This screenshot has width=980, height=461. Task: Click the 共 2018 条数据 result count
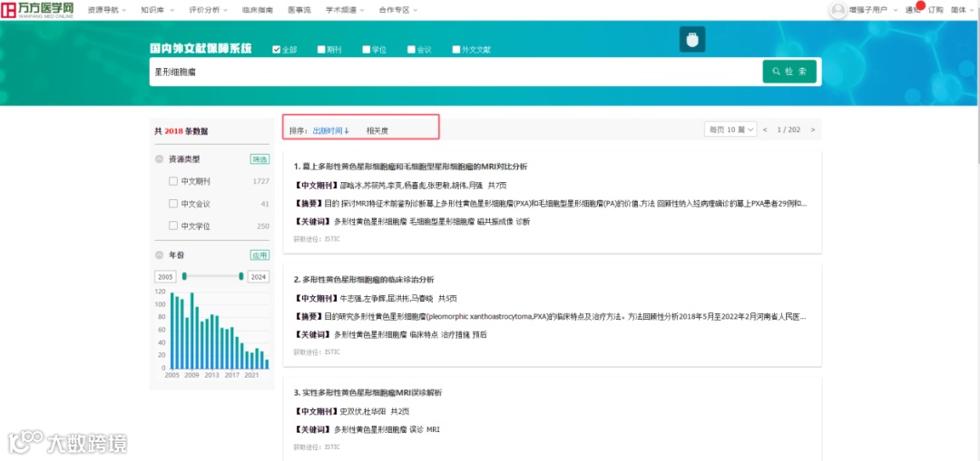coord(181,131)
